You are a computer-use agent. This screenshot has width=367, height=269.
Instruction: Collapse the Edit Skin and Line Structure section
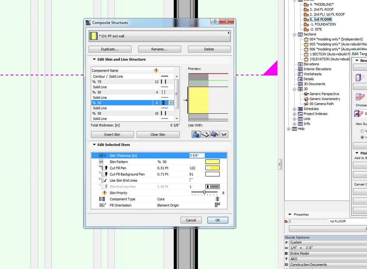(94, 59)
